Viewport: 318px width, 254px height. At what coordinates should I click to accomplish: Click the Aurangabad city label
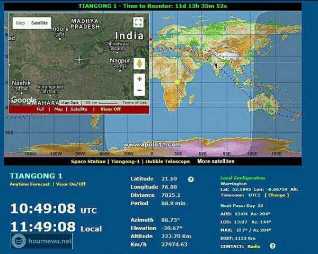50,89
